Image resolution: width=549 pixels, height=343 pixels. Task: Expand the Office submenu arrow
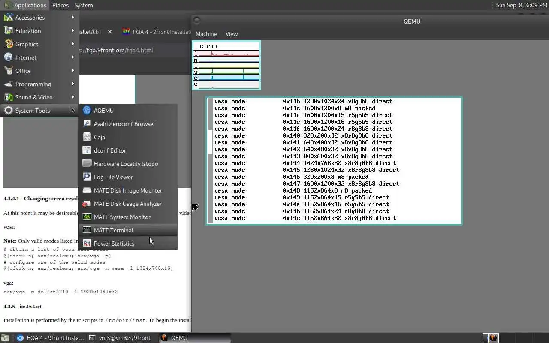(73, 71)
